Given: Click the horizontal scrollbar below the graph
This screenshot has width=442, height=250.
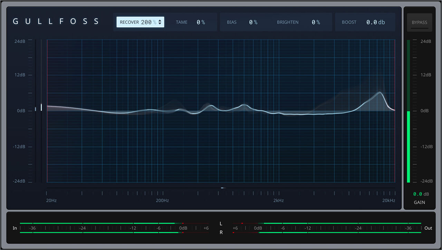Looking at the screenshot, I should 222,188.
